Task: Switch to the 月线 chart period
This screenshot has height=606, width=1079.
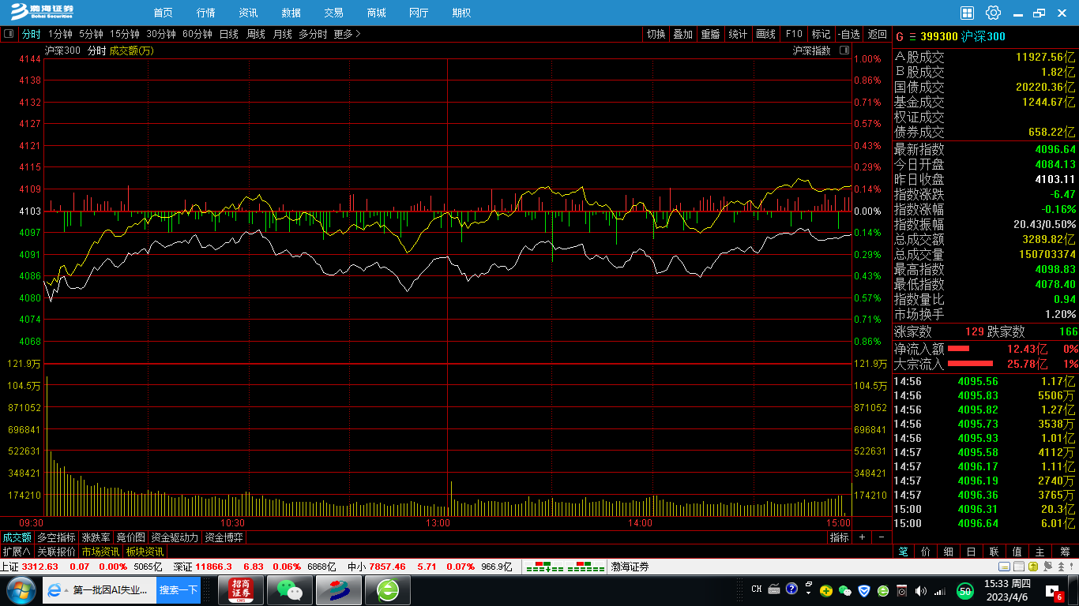Action: point(283,34)
